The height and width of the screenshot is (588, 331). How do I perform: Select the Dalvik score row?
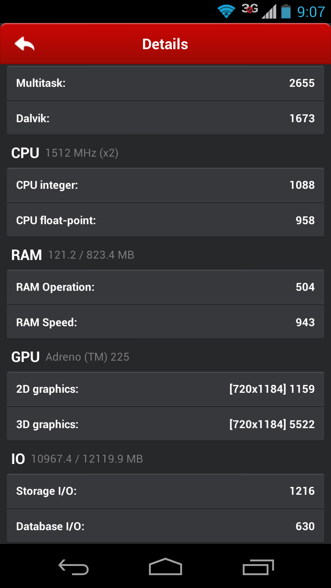pyautogui.click(x=165, y=118)
